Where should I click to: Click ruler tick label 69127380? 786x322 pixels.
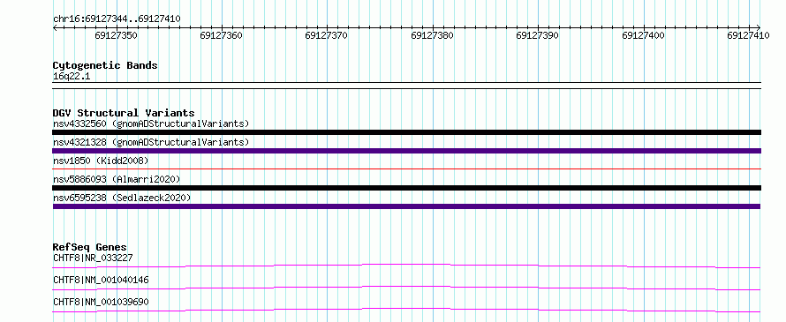click(x=432, y=35)
